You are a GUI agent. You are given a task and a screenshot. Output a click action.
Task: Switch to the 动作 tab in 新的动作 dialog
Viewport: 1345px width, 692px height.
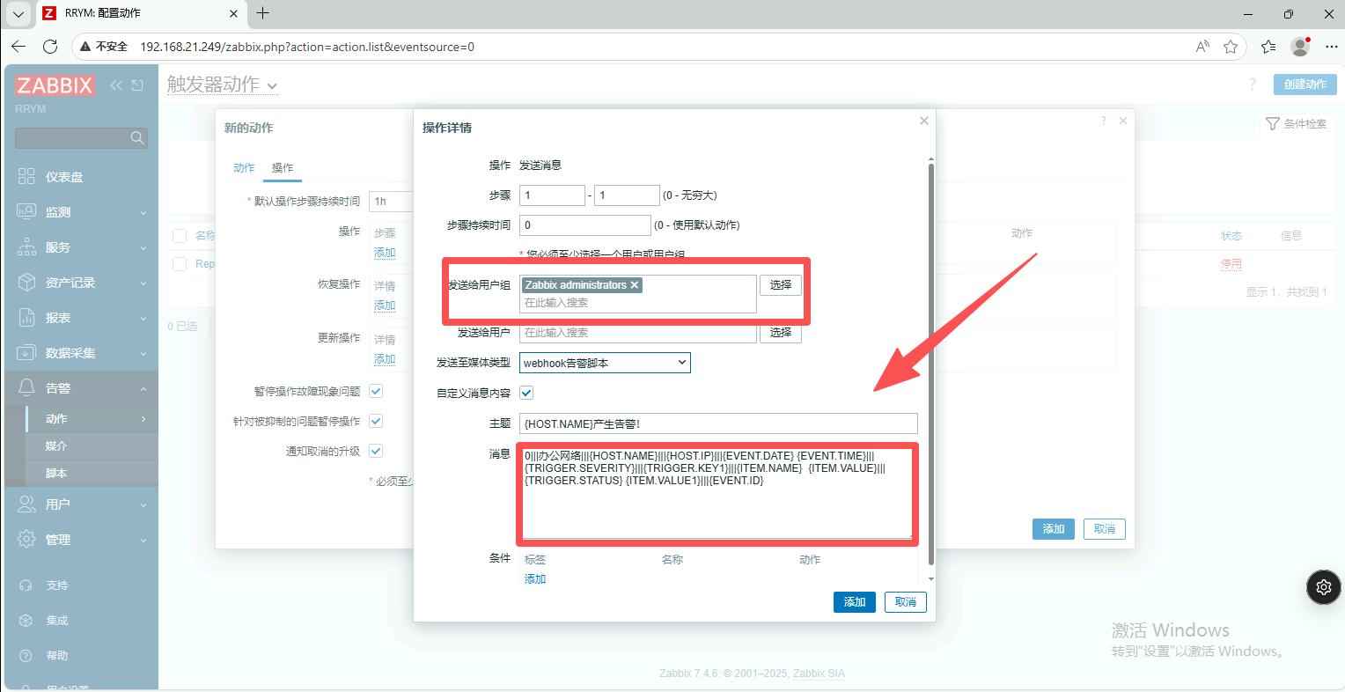244,168
